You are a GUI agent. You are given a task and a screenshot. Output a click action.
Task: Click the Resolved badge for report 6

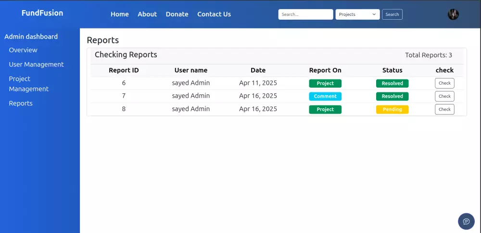coord(392,83)
